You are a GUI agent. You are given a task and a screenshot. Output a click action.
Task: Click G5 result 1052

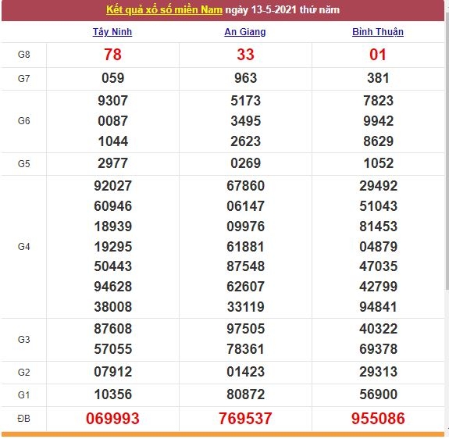coord(378,163)
